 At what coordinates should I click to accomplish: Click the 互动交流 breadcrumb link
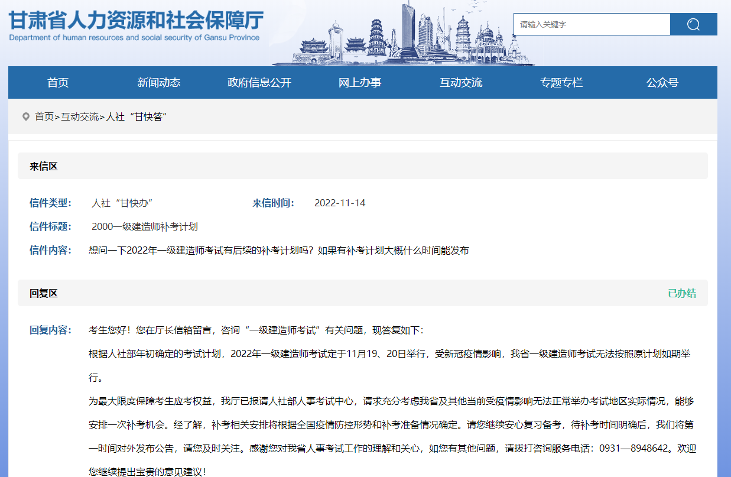pyautogui.click(x=80, y=117)
